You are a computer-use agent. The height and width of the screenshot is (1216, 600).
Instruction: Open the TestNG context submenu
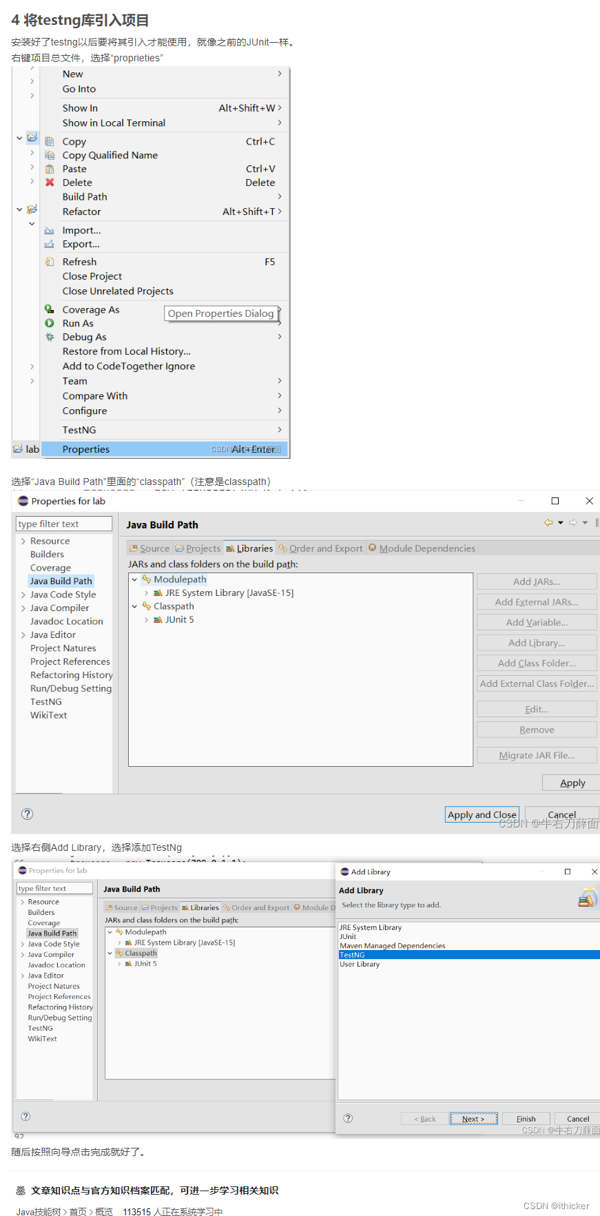[164, 430]
